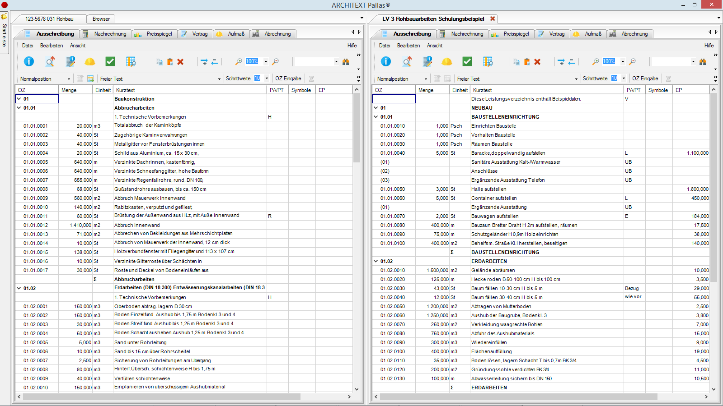Screen dimensions: 723x406
Task: Click the binoculars search icon in right pane
Action: tap(703, 61)
